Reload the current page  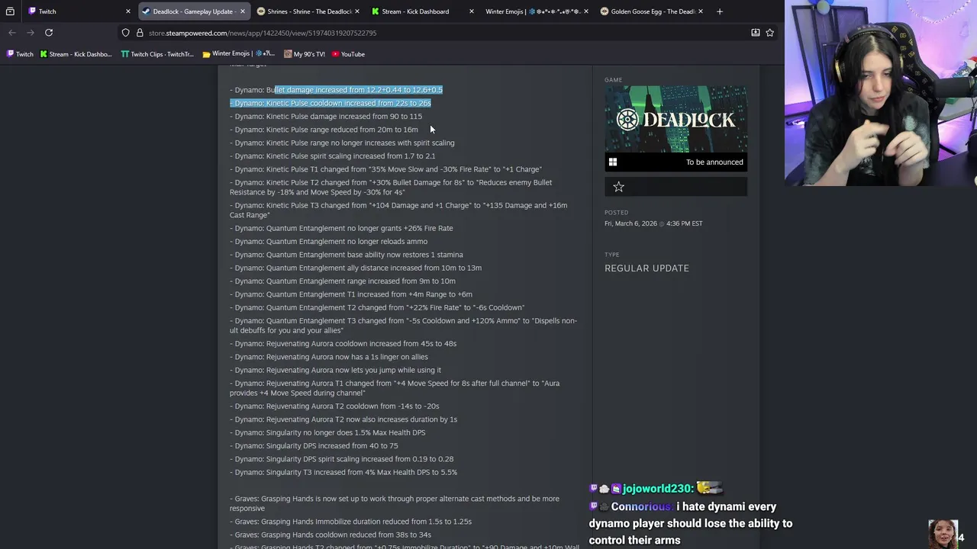pos(49,33)
